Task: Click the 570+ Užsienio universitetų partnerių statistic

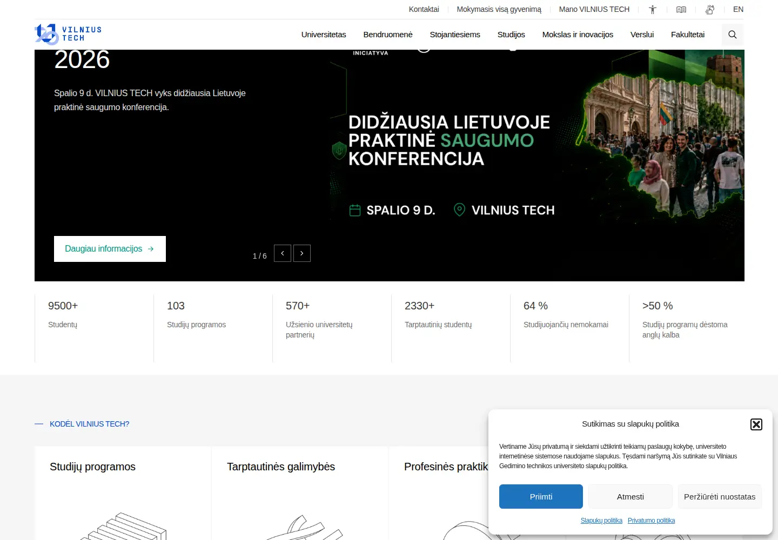Action: (332, 328)
